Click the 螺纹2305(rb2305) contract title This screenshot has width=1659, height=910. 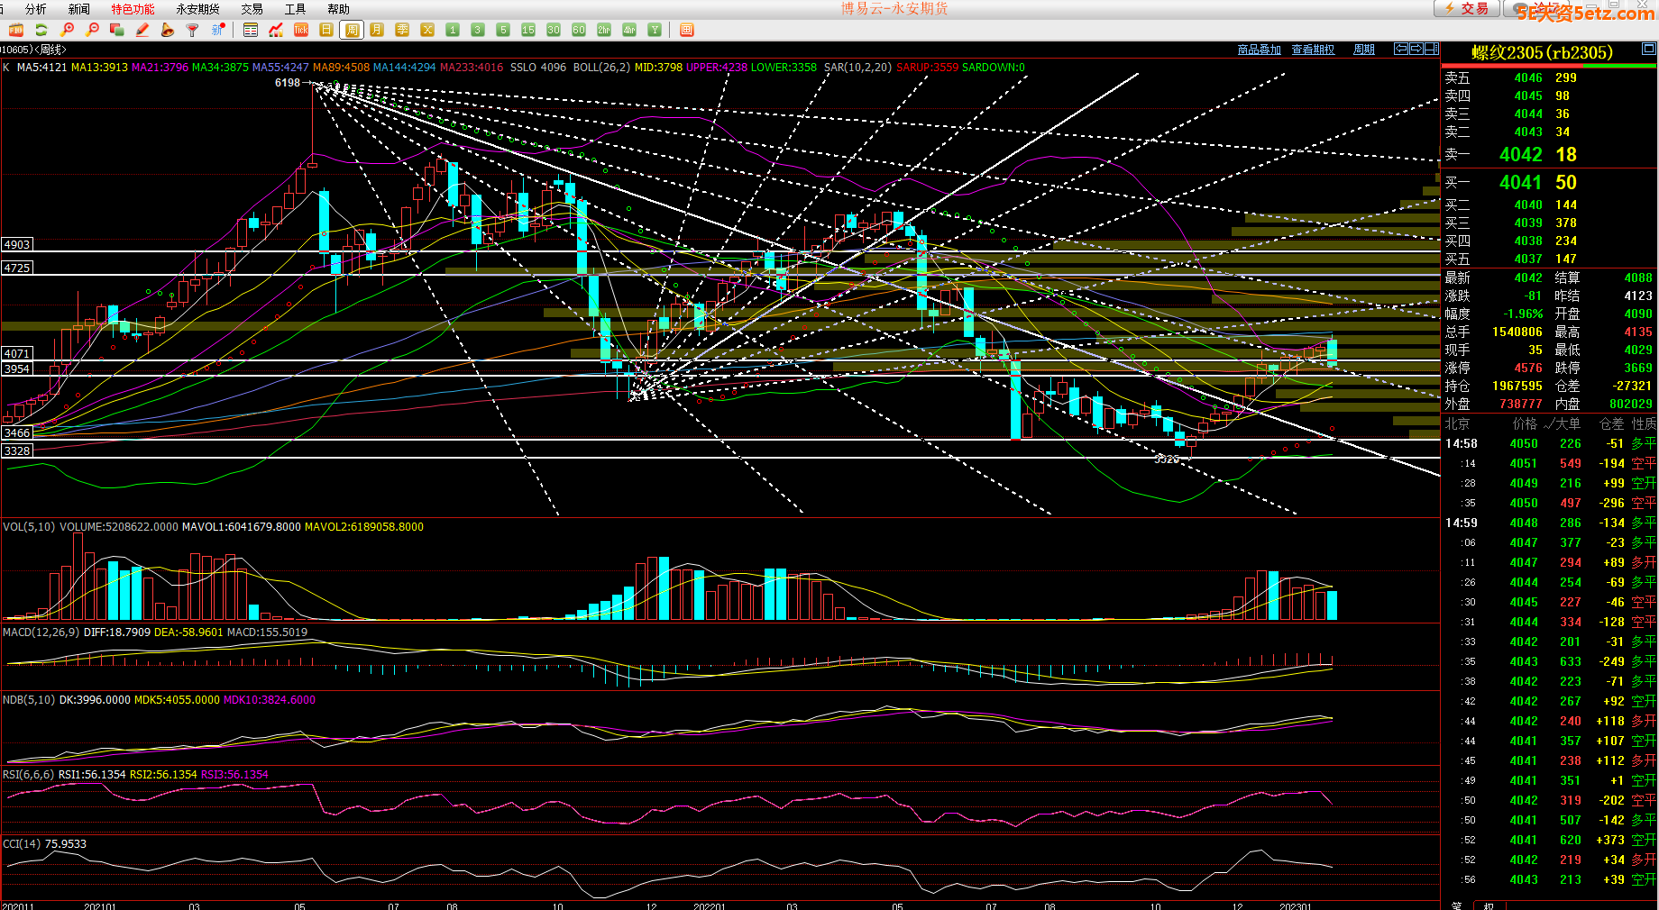click(x=1543, y=52)
